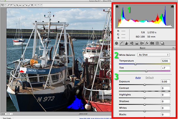Open the Lens Corrections panel icon
This screenshot has height=119, width=178.
pos(142,43)
